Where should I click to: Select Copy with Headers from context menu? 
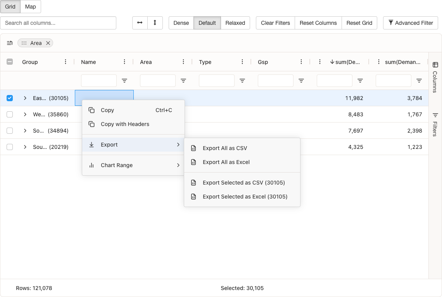pyautogui.click(x=124, y=124)
